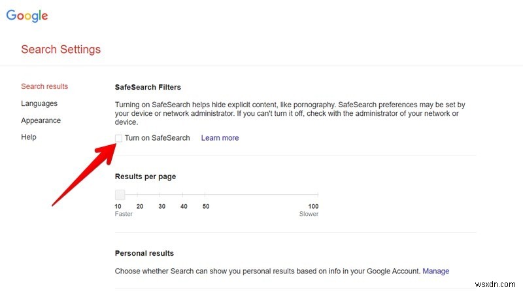The height and width of the screenshot is (291, 523).
Task: Click the Results per page heading
Action: (145, 177)
